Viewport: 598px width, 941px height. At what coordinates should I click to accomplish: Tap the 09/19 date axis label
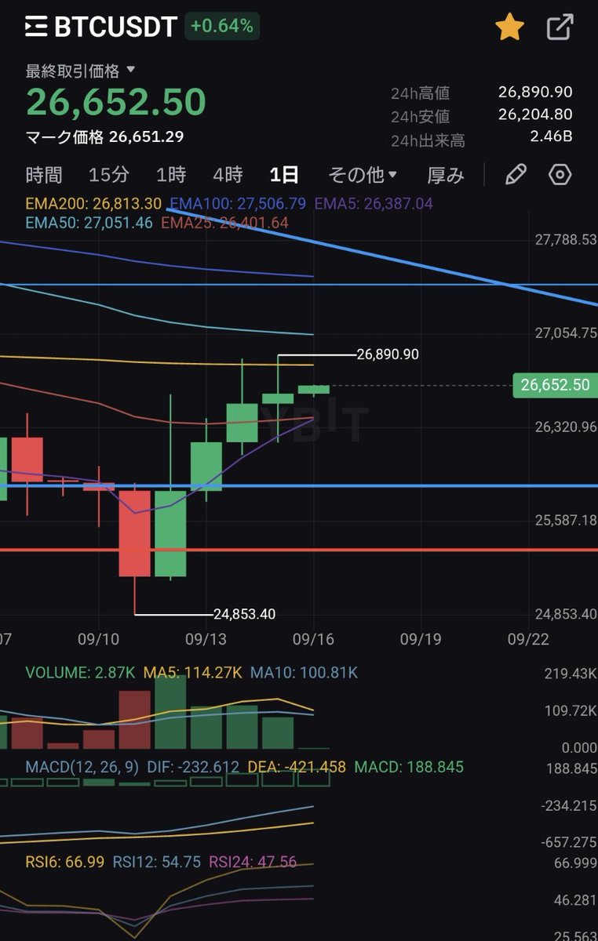(x=420, y=639)
